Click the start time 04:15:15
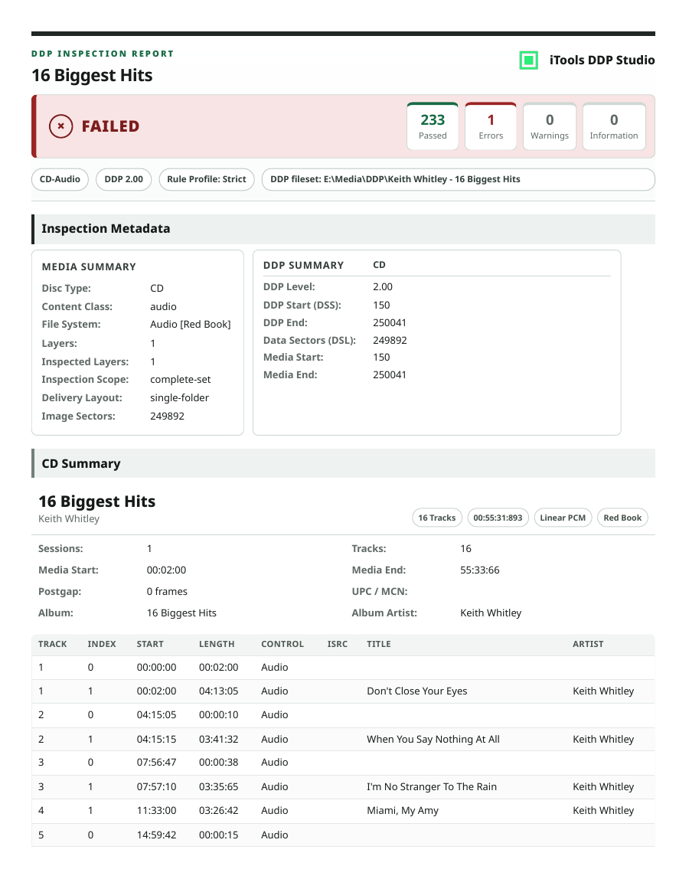The width and height of the screenshot is (689, 892). point(156,740)
